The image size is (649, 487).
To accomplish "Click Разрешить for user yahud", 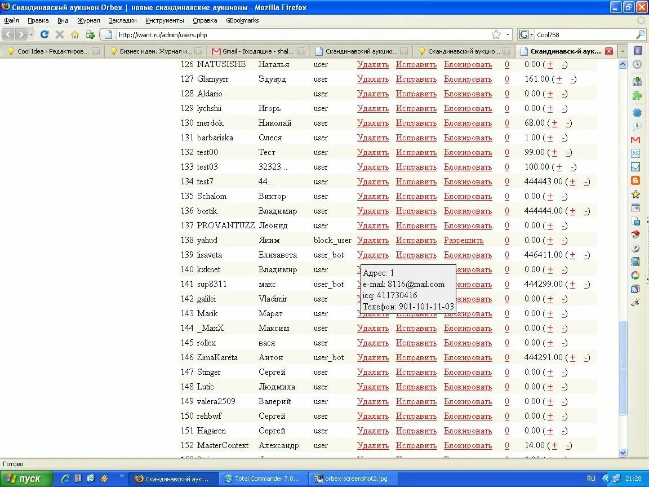I will pos(464,240).
